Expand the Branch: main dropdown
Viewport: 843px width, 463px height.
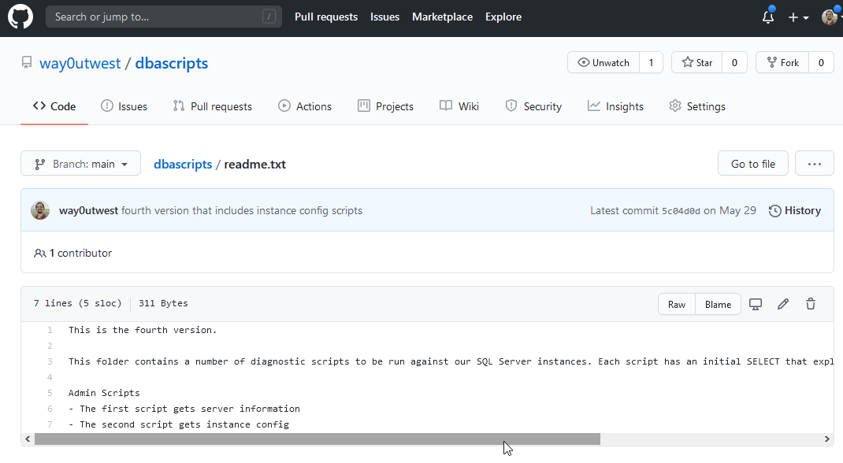click(x=80, y=164)
